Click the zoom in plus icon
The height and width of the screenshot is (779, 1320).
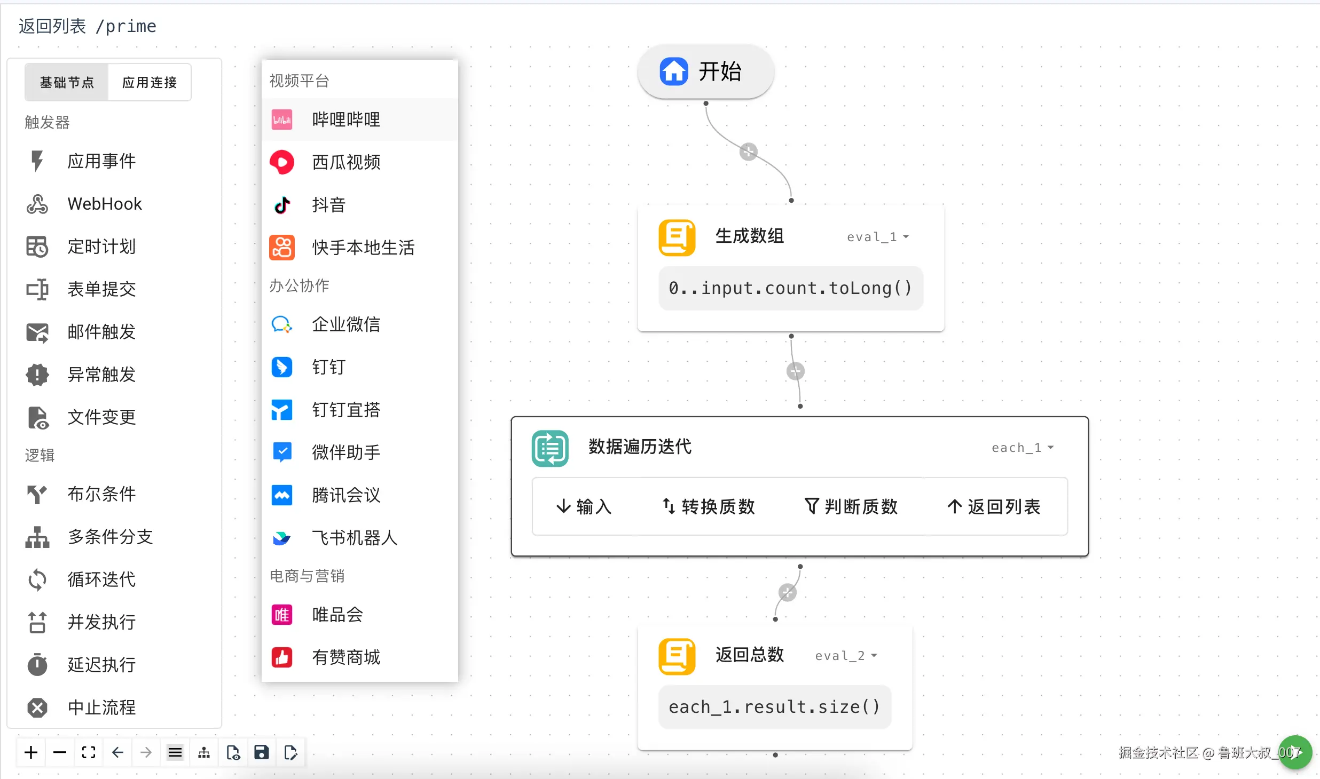[x=31, y=752]
